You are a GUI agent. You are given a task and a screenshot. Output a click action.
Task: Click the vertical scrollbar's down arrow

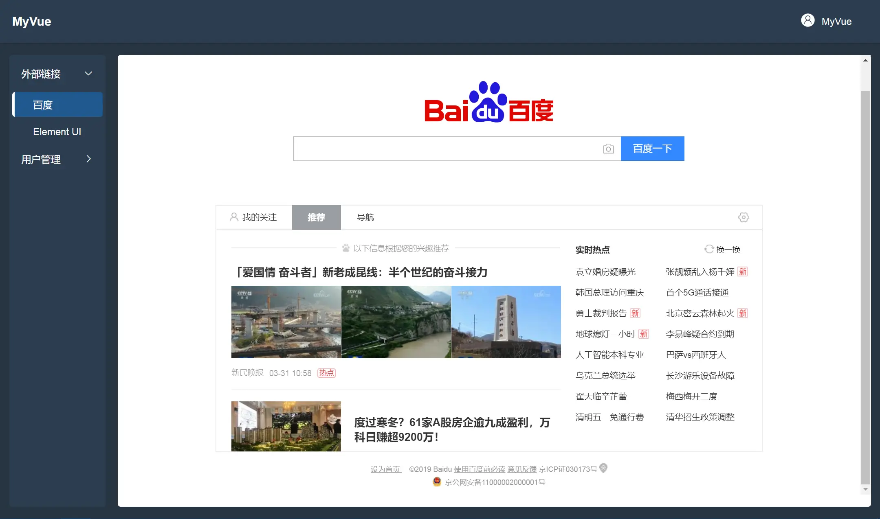(865, 489)
